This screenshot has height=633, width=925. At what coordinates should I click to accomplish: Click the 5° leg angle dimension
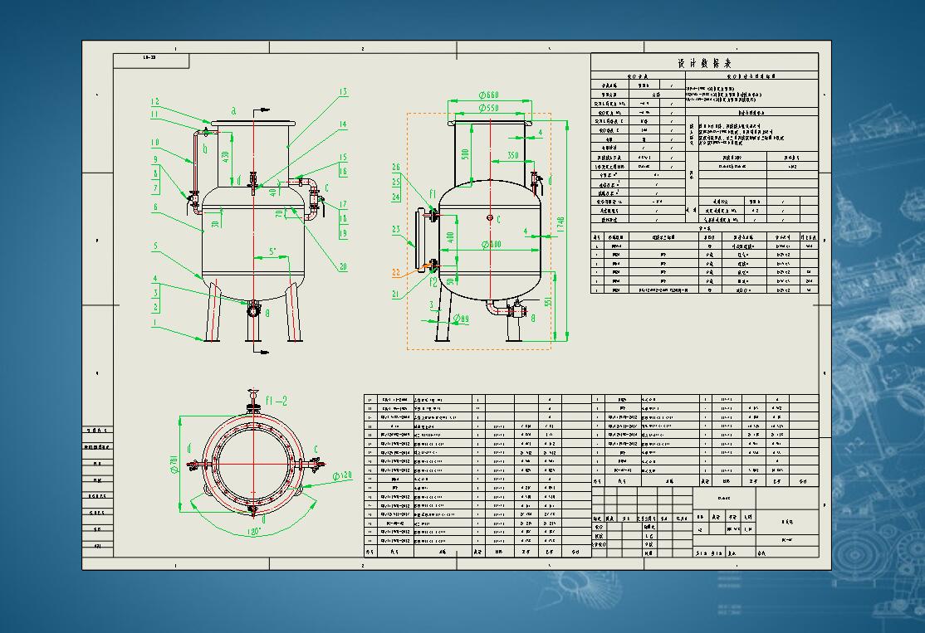pos(272,251)
